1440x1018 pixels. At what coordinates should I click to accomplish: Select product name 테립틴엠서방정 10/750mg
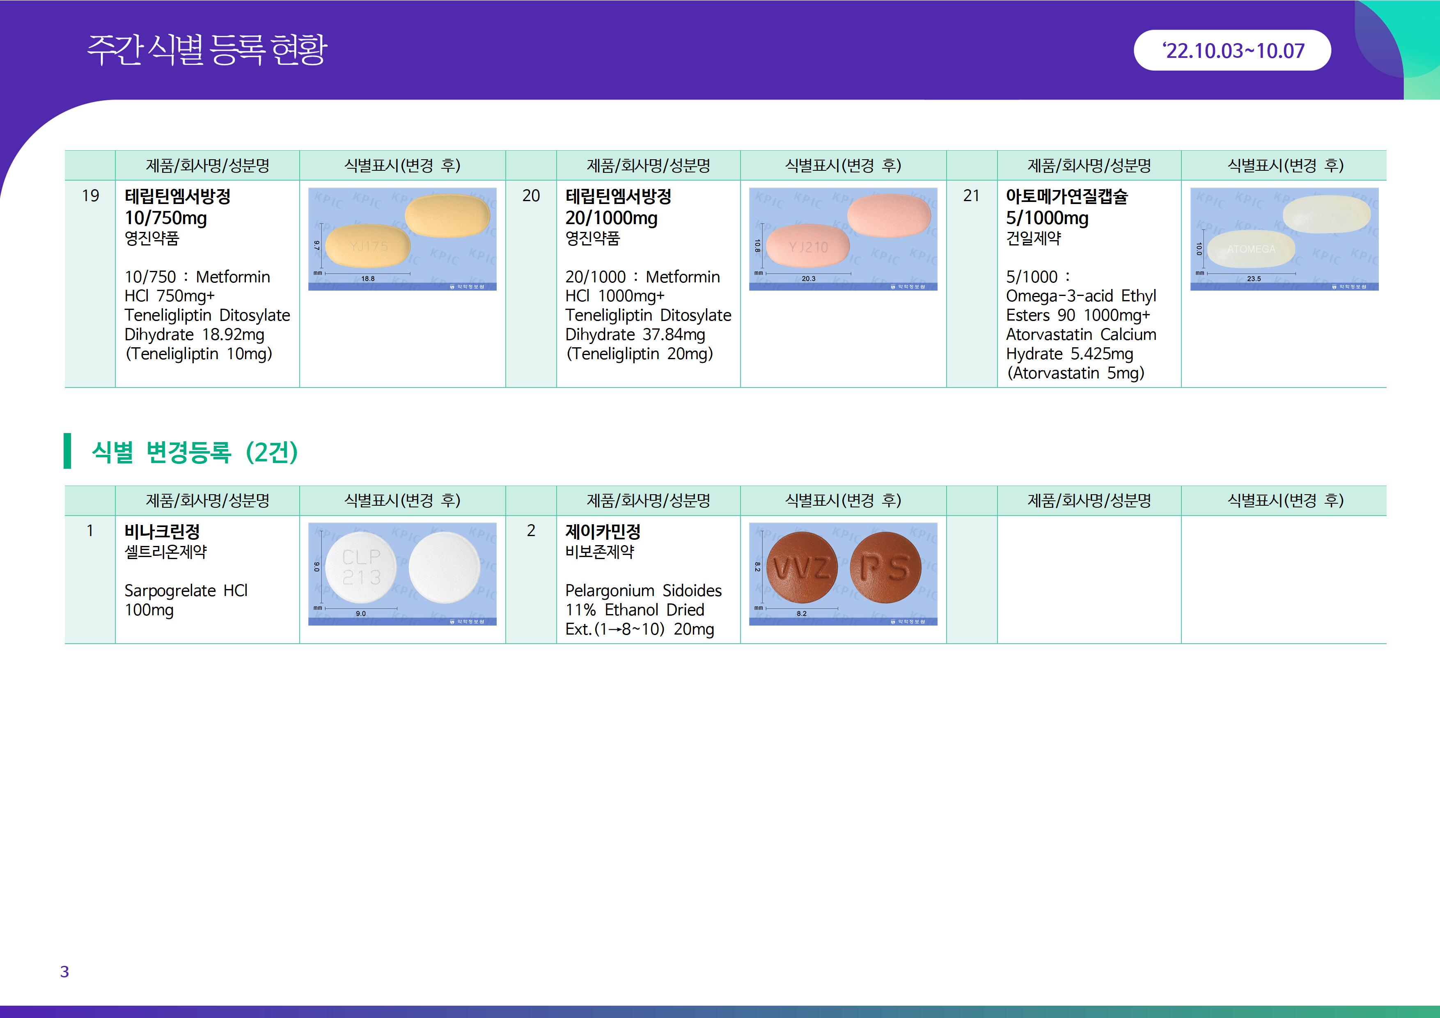click(177, 207)
